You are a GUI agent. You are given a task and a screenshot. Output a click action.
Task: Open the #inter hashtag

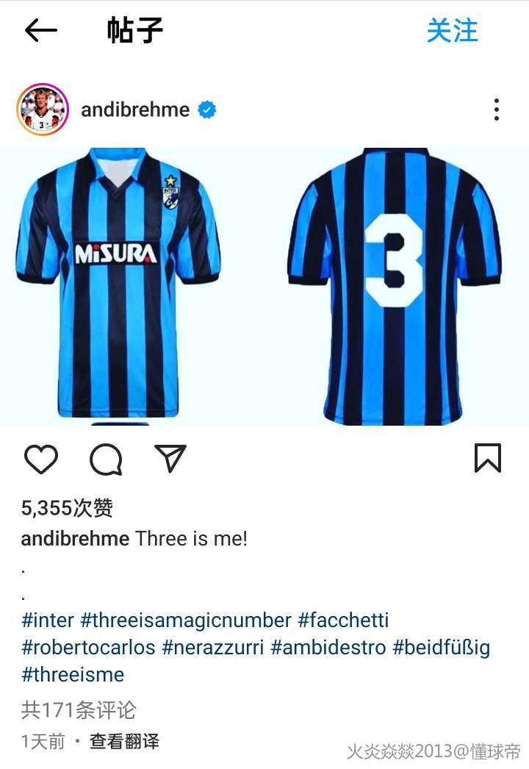coord(48,620)
